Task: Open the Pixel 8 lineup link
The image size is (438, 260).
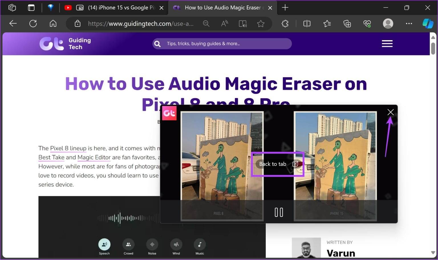Action: (68, 148)
